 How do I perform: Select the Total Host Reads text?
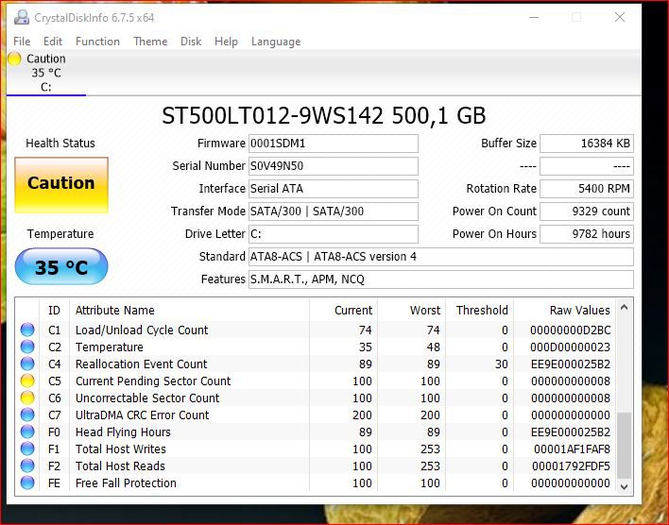[x=120, y=466]
